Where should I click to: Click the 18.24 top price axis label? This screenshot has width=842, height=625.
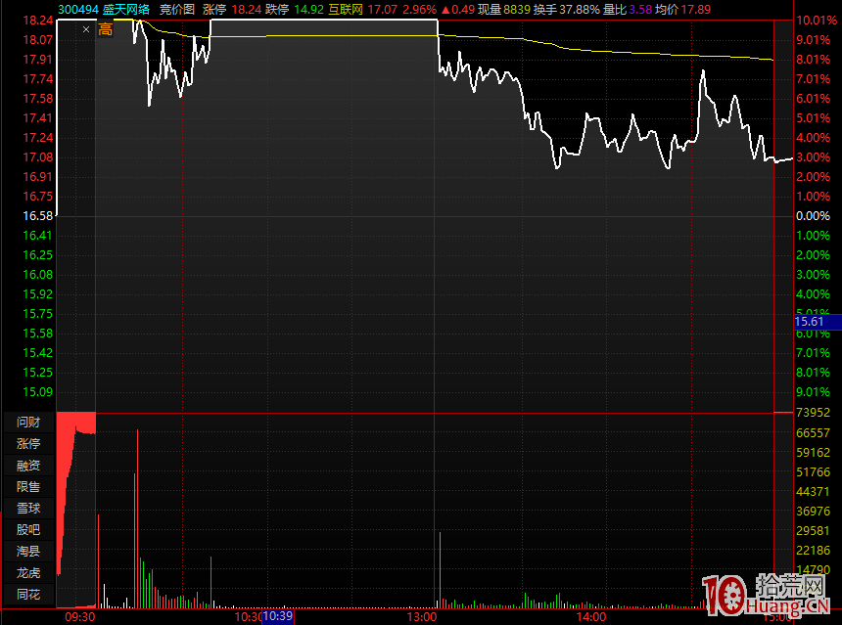(37, 21)
